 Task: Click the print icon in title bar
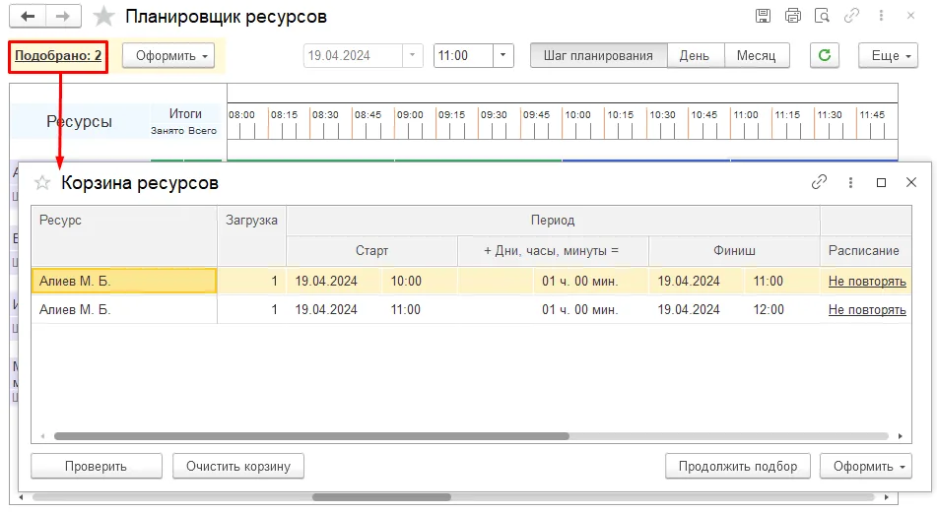[793, 16]
